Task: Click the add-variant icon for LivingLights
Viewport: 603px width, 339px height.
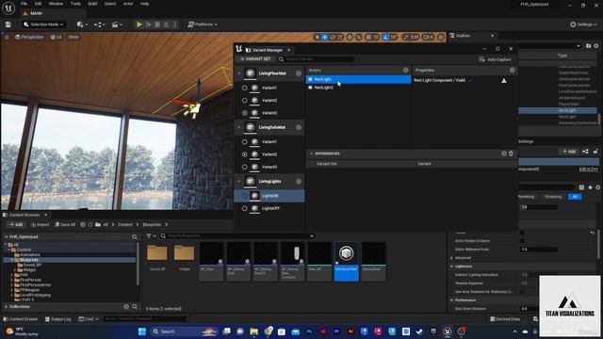Action: tap(299, 182)
